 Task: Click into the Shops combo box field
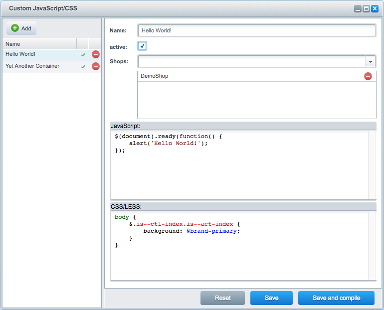tap(252, 61)
